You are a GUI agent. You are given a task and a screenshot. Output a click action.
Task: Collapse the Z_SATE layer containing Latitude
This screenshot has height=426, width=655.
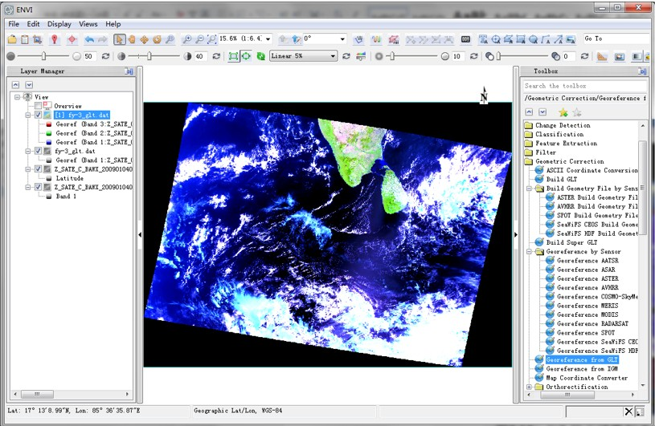click(x=28, y=169)
